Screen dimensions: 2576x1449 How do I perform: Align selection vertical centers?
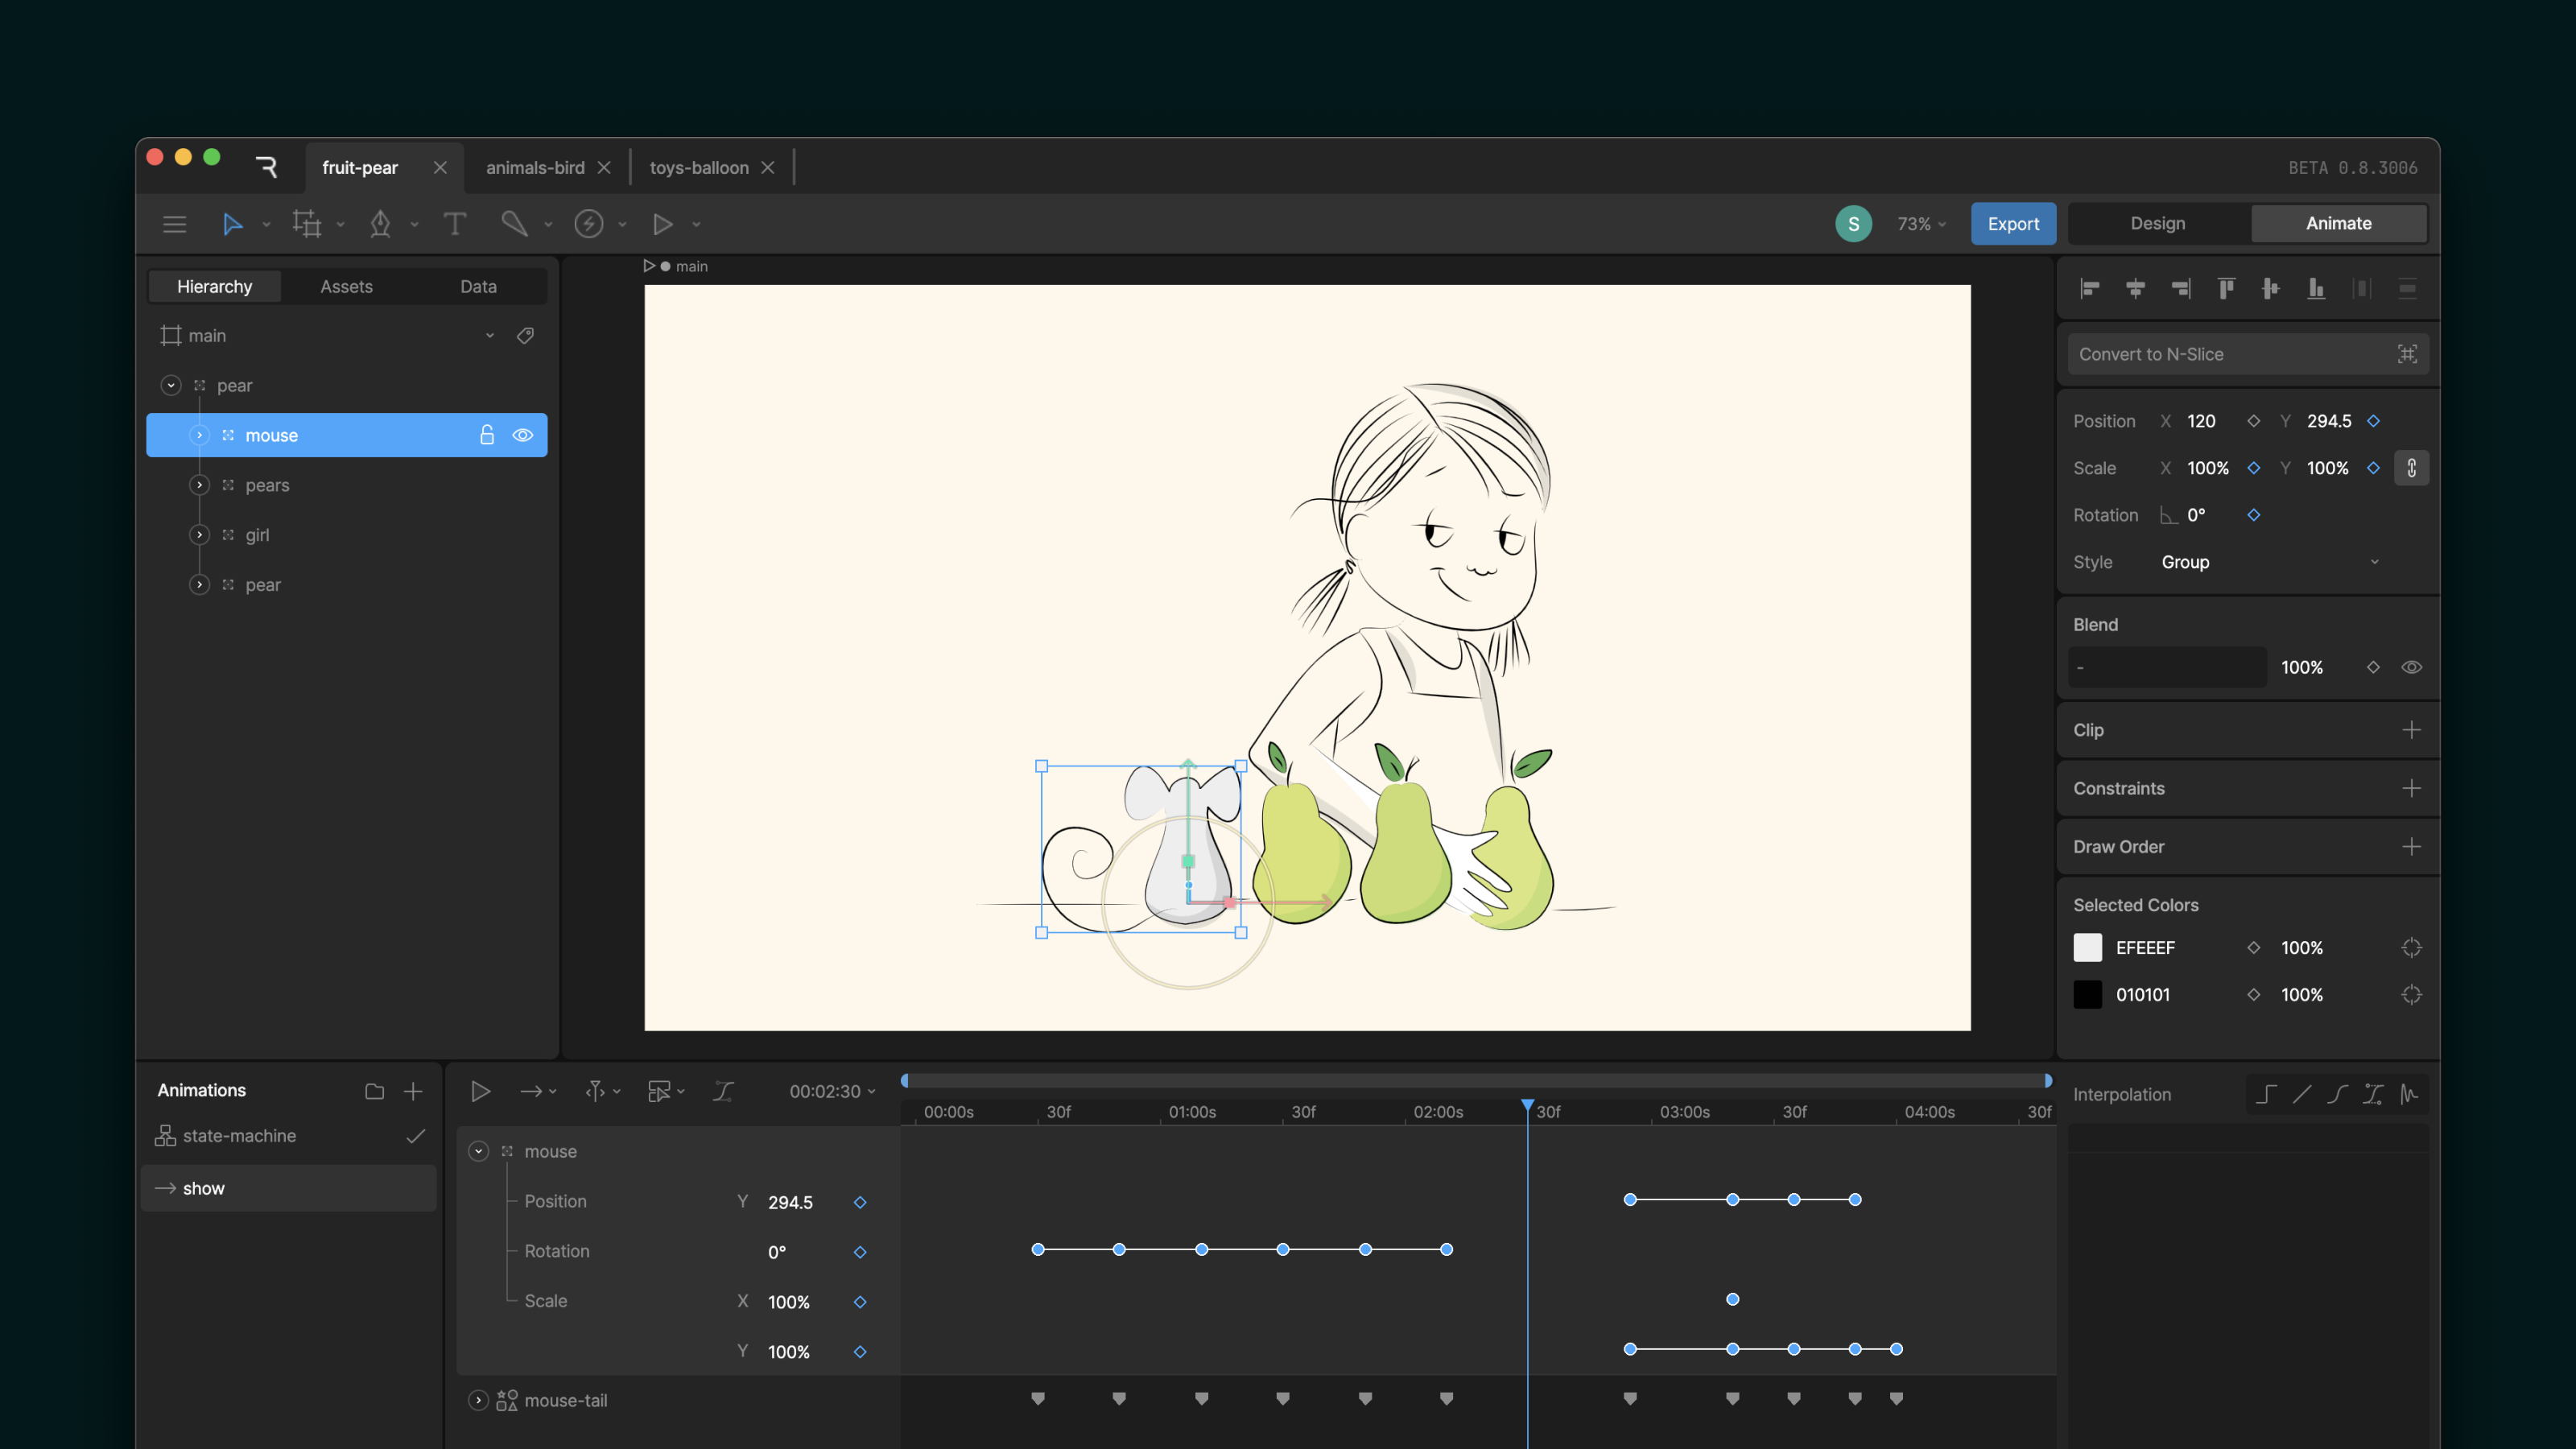2271,289
